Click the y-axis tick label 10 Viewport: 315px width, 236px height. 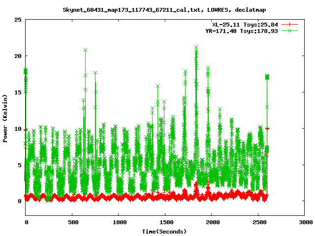click(x=18, y=129)
